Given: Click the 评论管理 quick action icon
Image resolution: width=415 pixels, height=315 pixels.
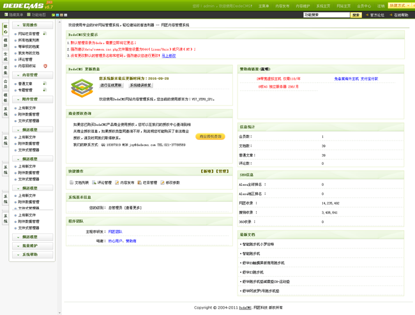Looking at the screenshot, I should (94, 183).
